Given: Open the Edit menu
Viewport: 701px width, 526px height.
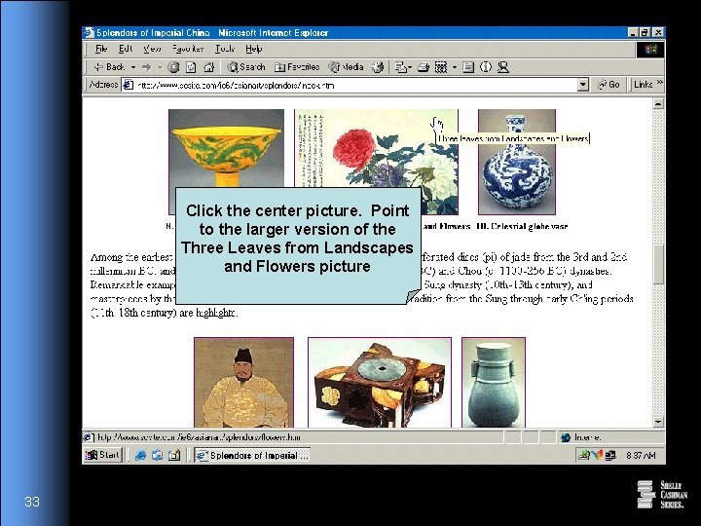Looking at the screenshot, I should point(126,49).
